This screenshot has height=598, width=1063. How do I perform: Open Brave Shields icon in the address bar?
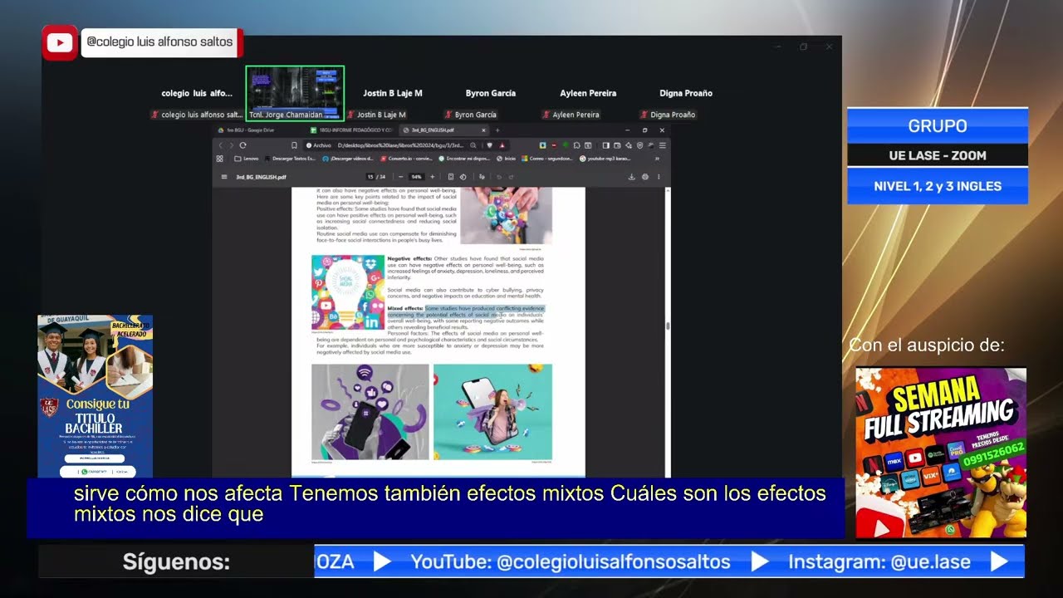(x=489, y=145)
